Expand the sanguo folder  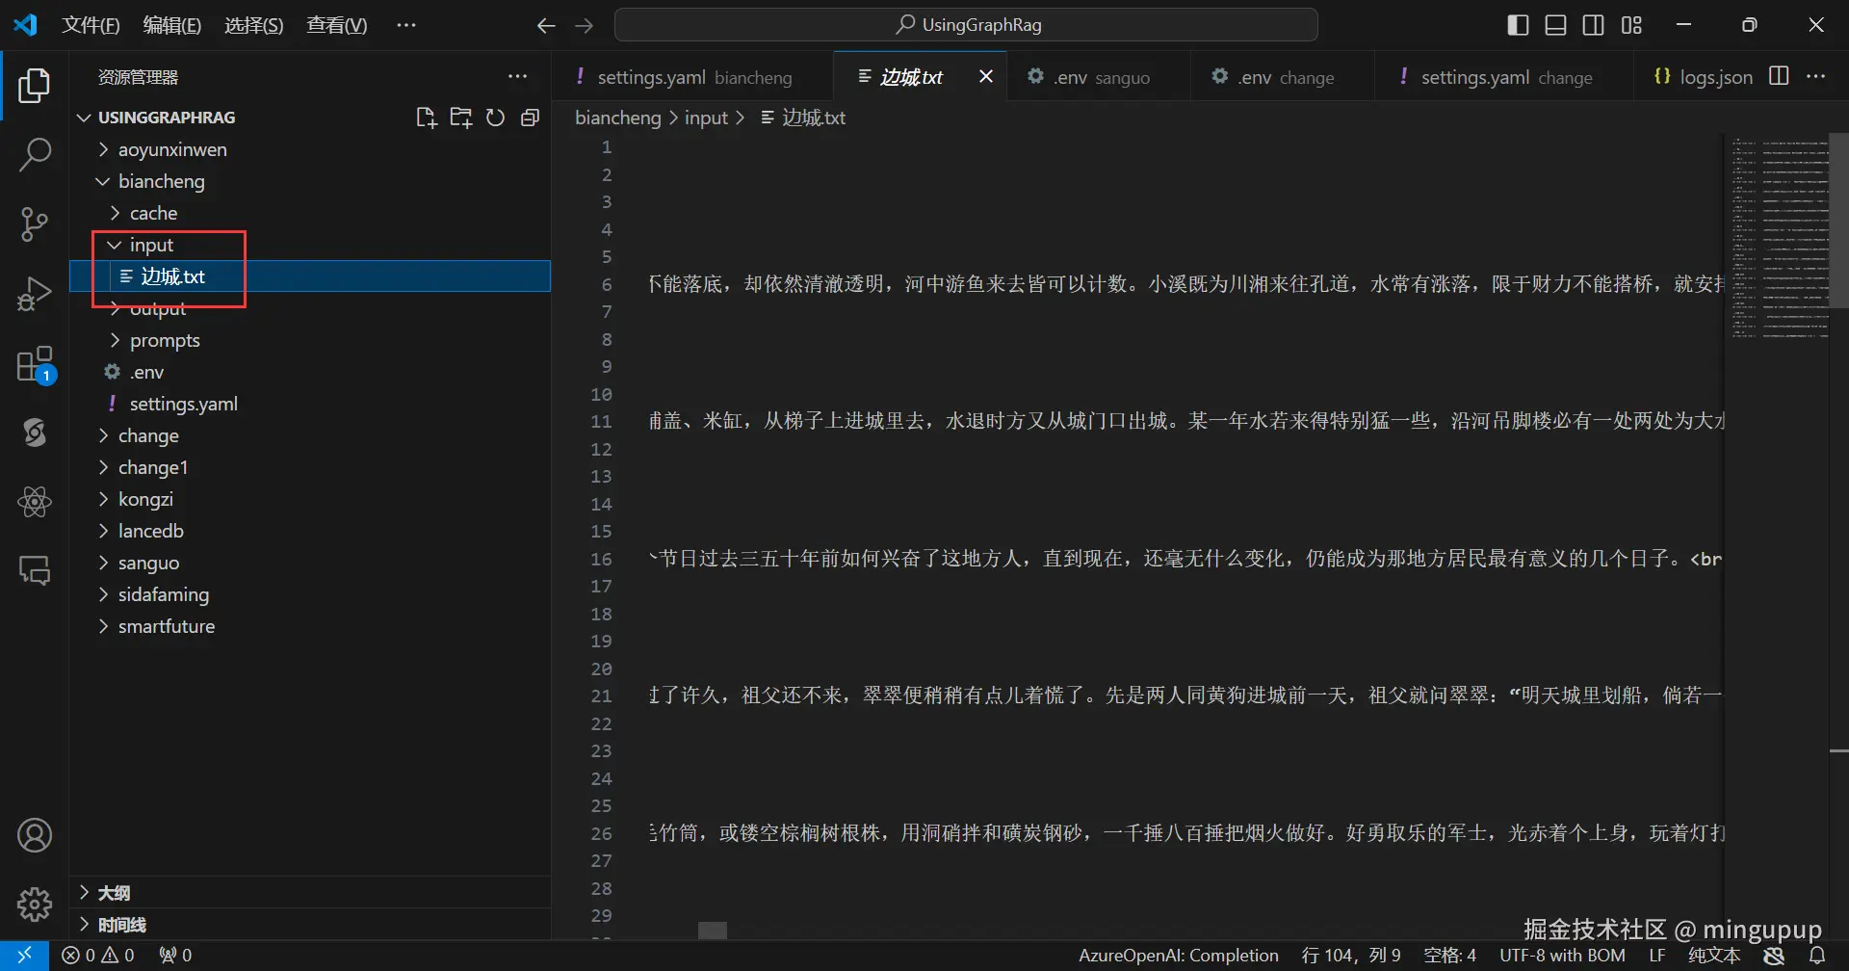pyautogui.click(x=310, y=563)
